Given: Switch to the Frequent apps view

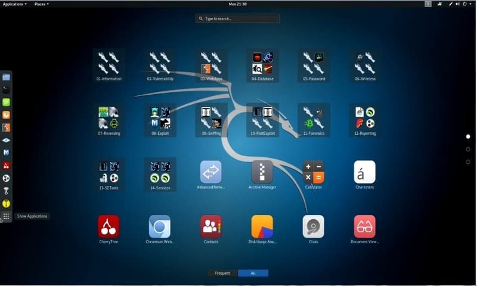Looking at the screenshot, I should tap(222, 273).
